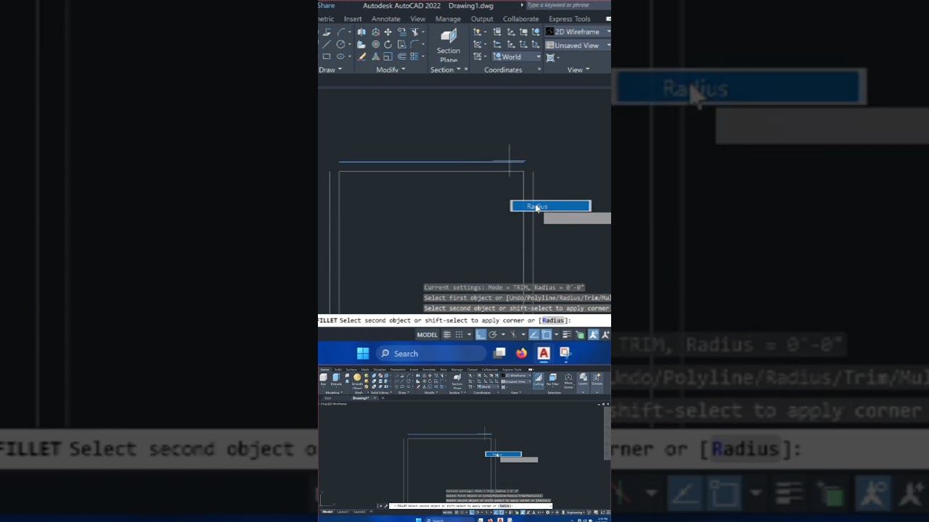This screenshot has height=522, width=929.
Task: Toggle transparency in enlarged status bar
Action: click(x=580, y=335)
